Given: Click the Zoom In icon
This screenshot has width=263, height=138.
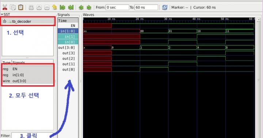Looking at the screenshot, I should [x=39, y=7].
